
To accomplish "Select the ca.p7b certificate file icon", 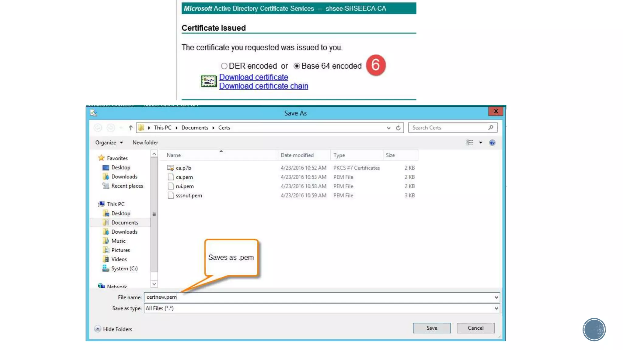I will pos(170,168).
